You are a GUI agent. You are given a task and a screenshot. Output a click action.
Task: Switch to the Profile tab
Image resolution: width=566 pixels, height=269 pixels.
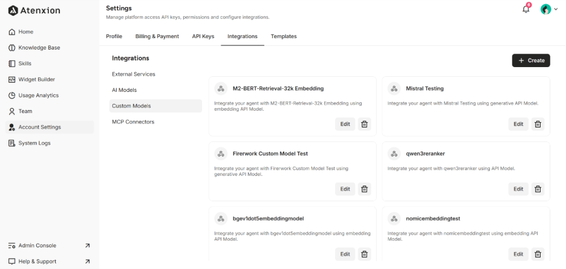(114, 36)
